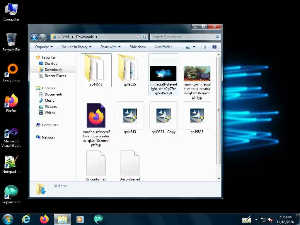
Task: Click the search magnifier icon
Action: point(217,37)
